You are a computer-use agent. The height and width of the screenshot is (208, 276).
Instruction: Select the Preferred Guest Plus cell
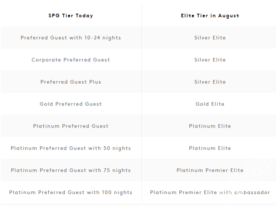point(71,82)
